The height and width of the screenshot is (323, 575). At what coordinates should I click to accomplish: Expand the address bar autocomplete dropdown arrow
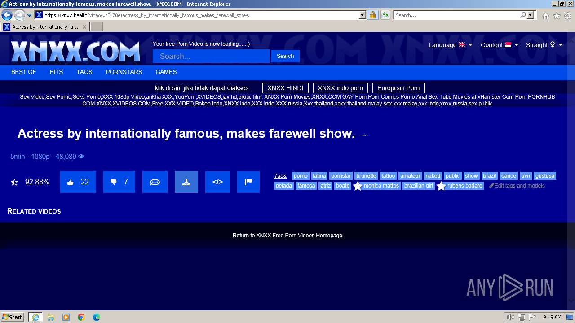[x=363, y=15]
